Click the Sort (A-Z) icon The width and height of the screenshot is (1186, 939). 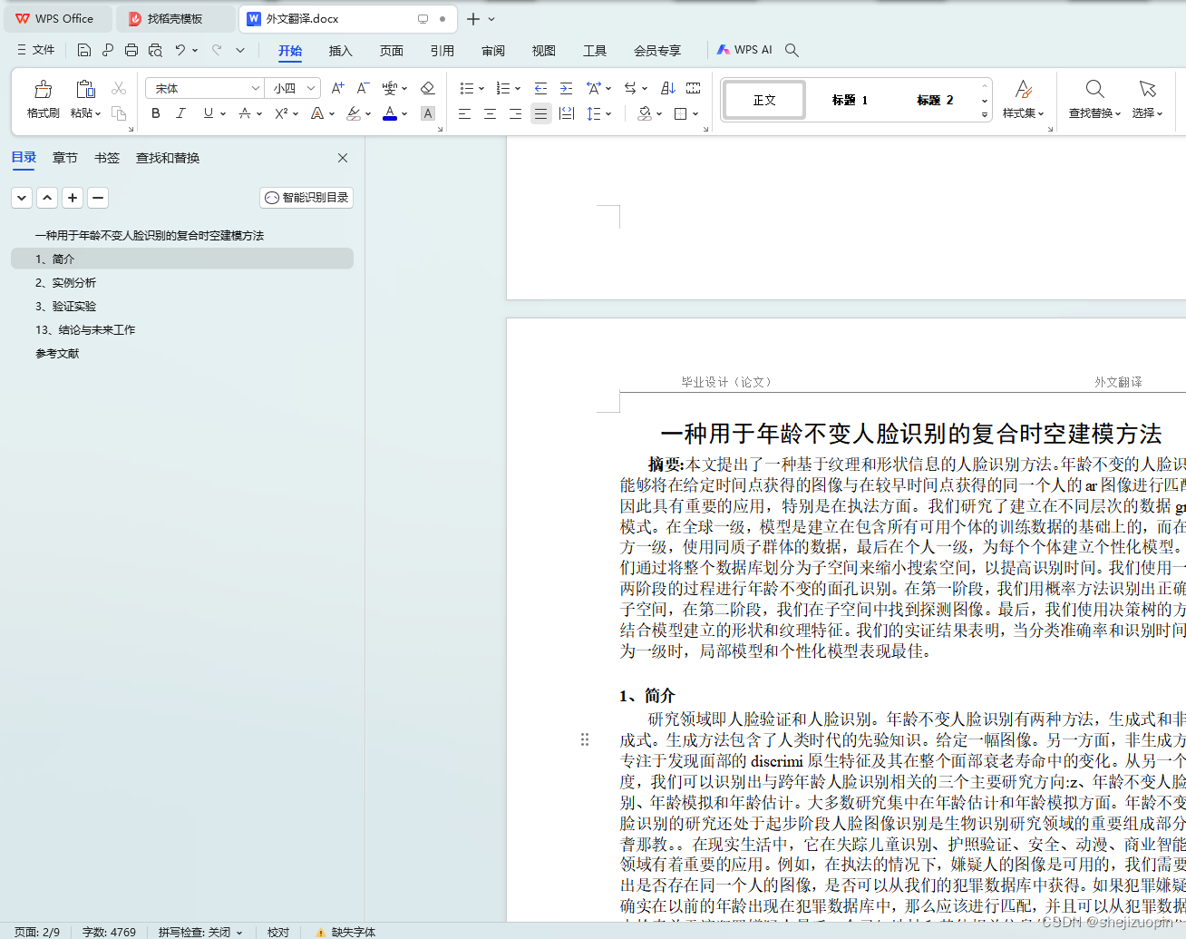click(x=668, y=88)
